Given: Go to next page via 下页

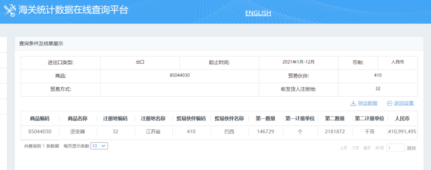Looking at the screenshot, I should [x=355, y=148].
